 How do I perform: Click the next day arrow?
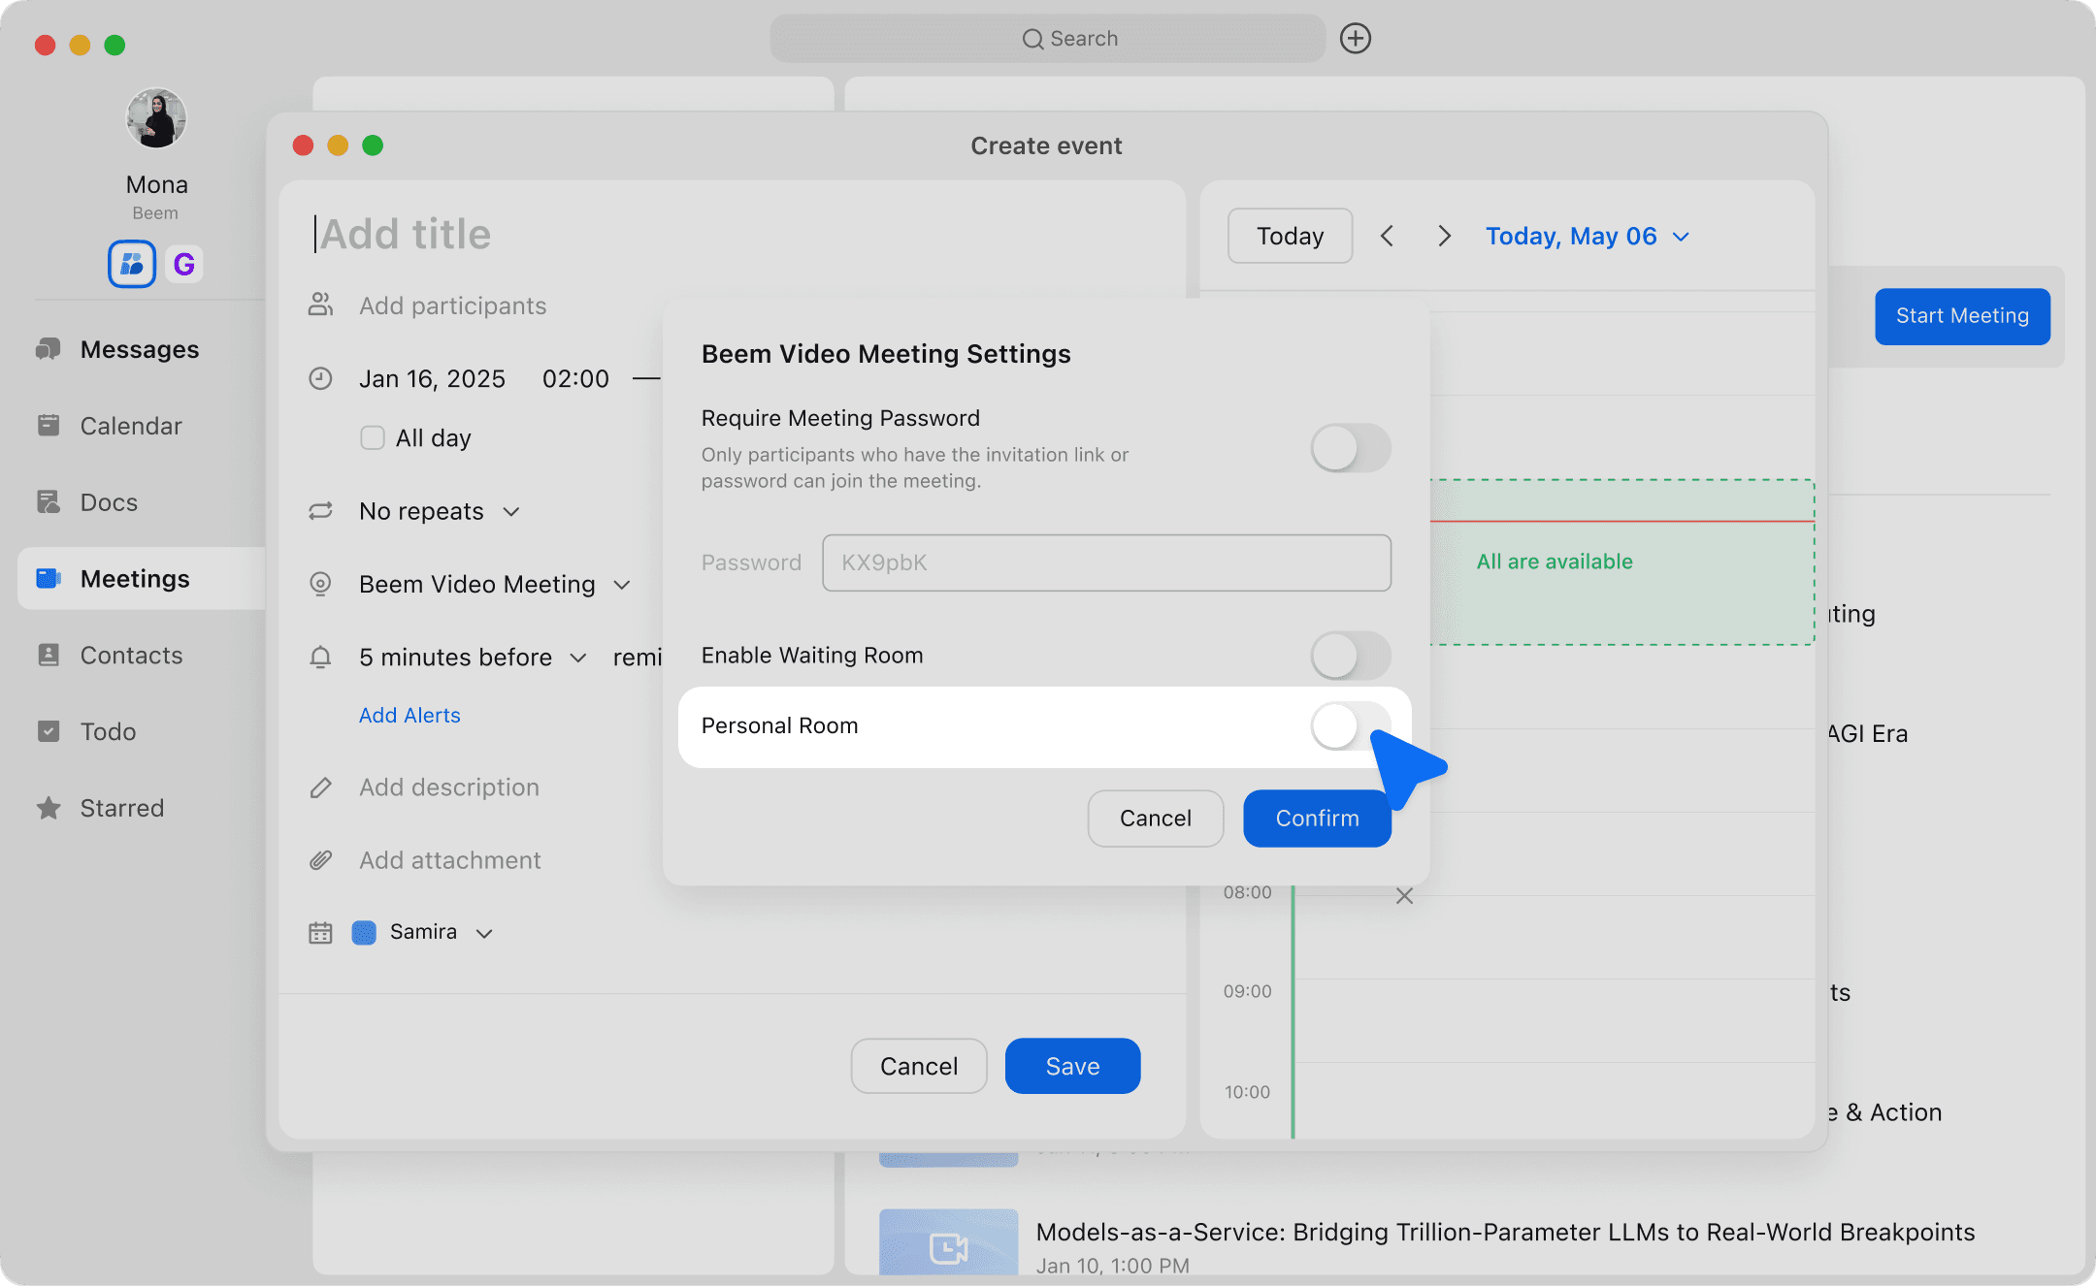(x=1444, y=236)
